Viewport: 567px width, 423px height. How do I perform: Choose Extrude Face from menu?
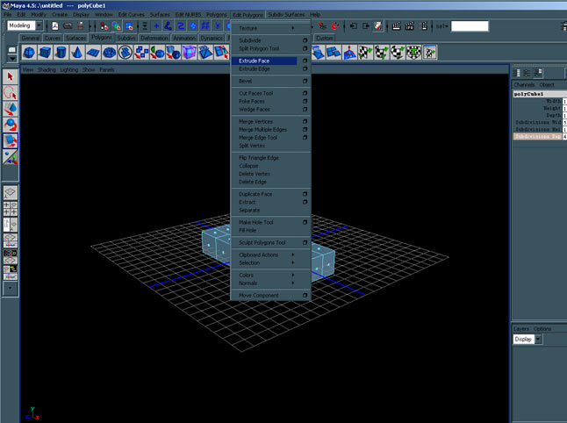point(264,61)
